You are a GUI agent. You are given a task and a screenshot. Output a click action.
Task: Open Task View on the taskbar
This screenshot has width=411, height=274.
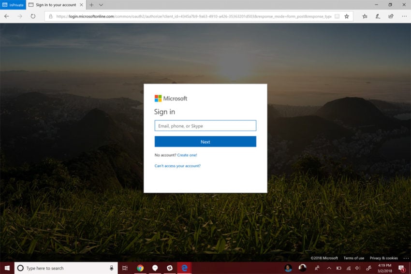tap(125, 268)
